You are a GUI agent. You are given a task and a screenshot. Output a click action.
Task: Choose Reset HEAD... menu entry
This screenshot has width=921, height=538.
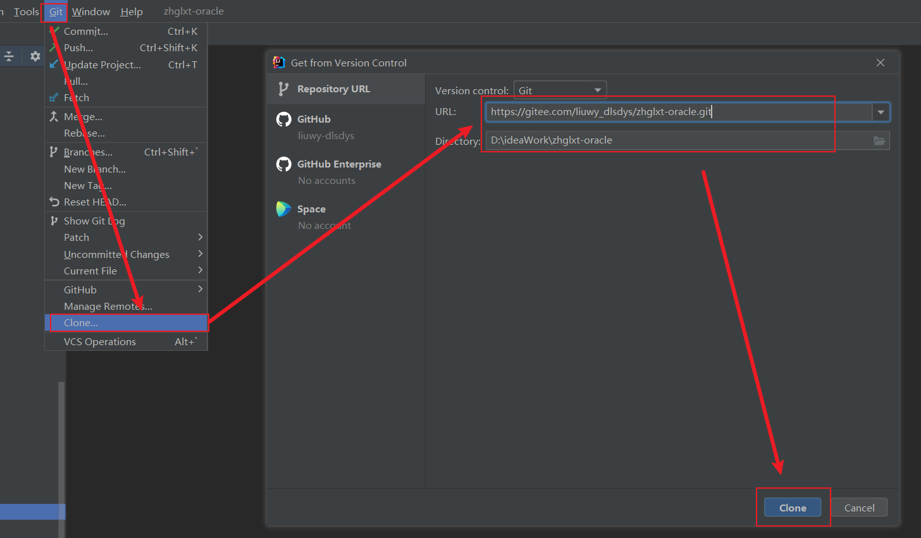[126, 202]
